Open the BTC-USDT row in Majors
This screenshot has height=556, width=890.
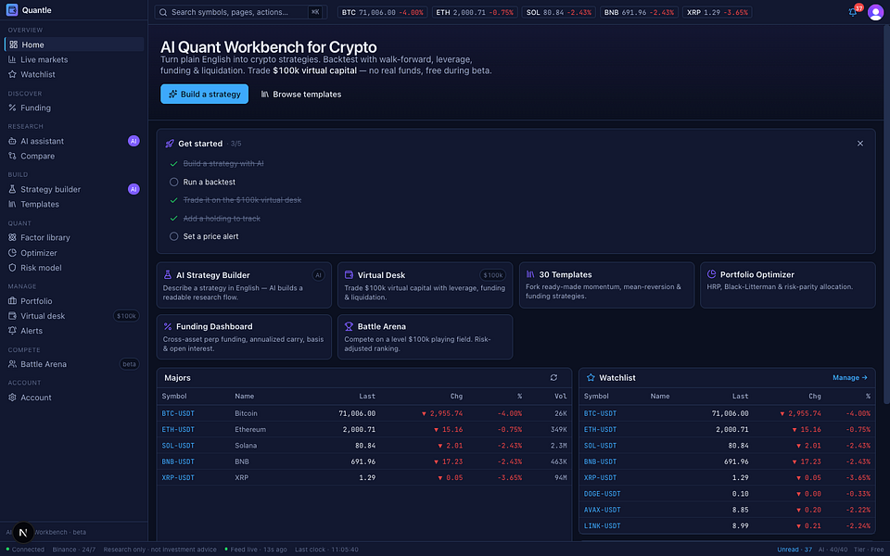[363, 413]
